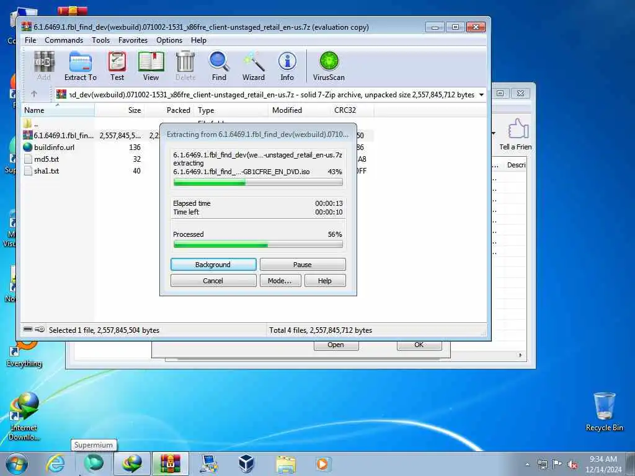The image size is (635, 476).
Task: Open the Options menu
Action: click(169, 40)
